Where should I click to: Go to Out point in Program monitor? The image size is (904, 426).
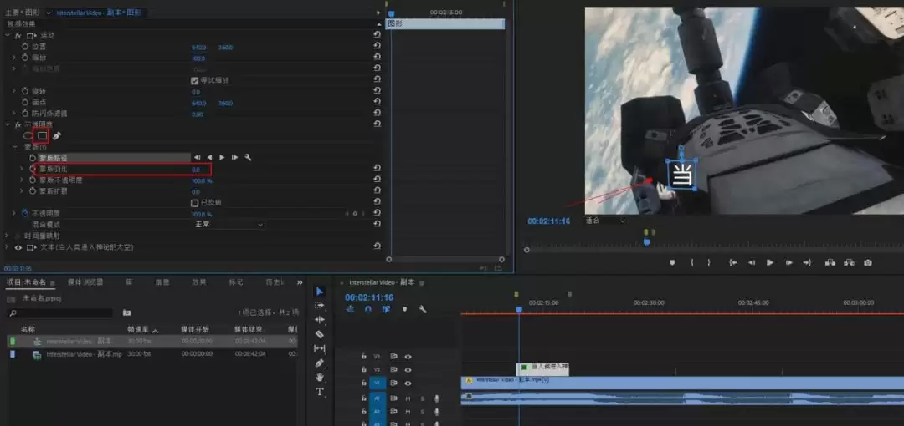coord(807,262)
